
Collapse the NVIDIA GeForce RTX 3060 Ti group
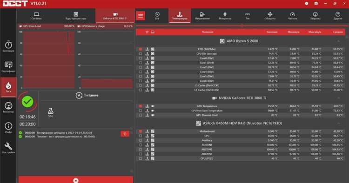[x=338, y=98]
